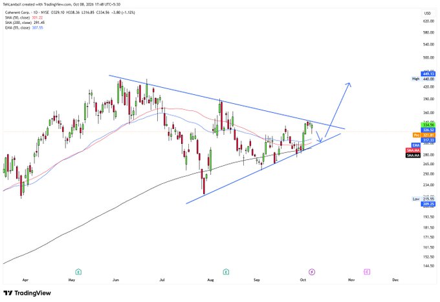Click the orange Pre 321.81 label
The image size is (440, 302).
tap(424, 135)
